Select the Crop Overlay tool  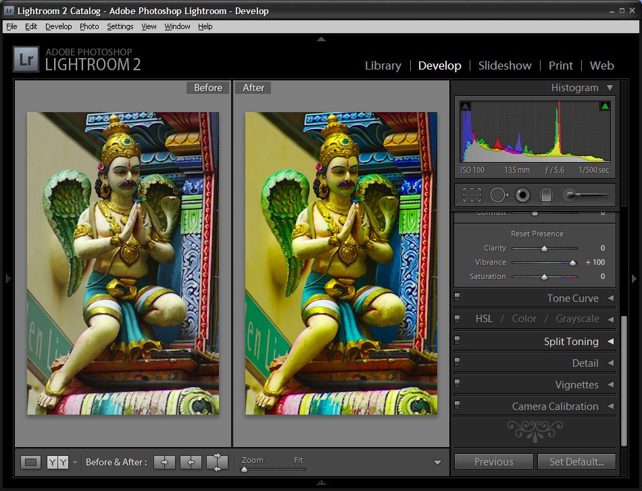point(472,195)
